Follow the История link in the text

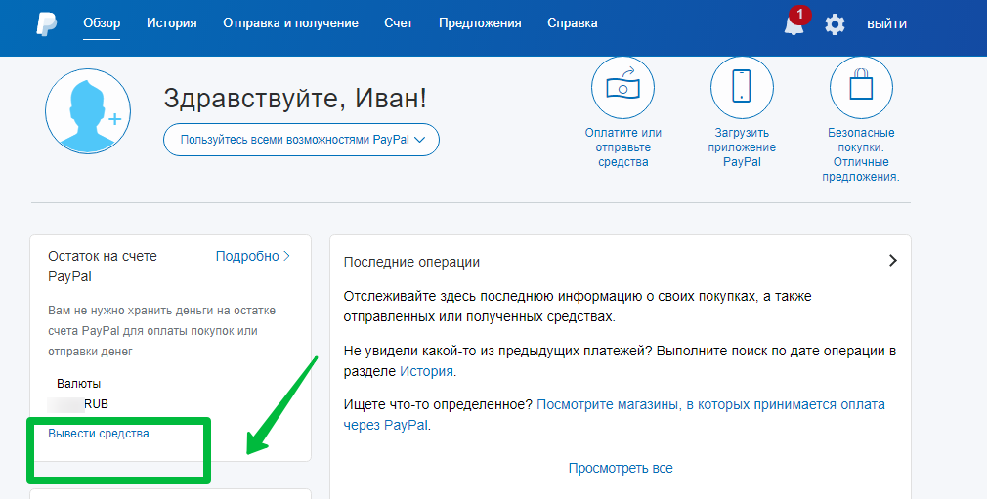[426, 371]
